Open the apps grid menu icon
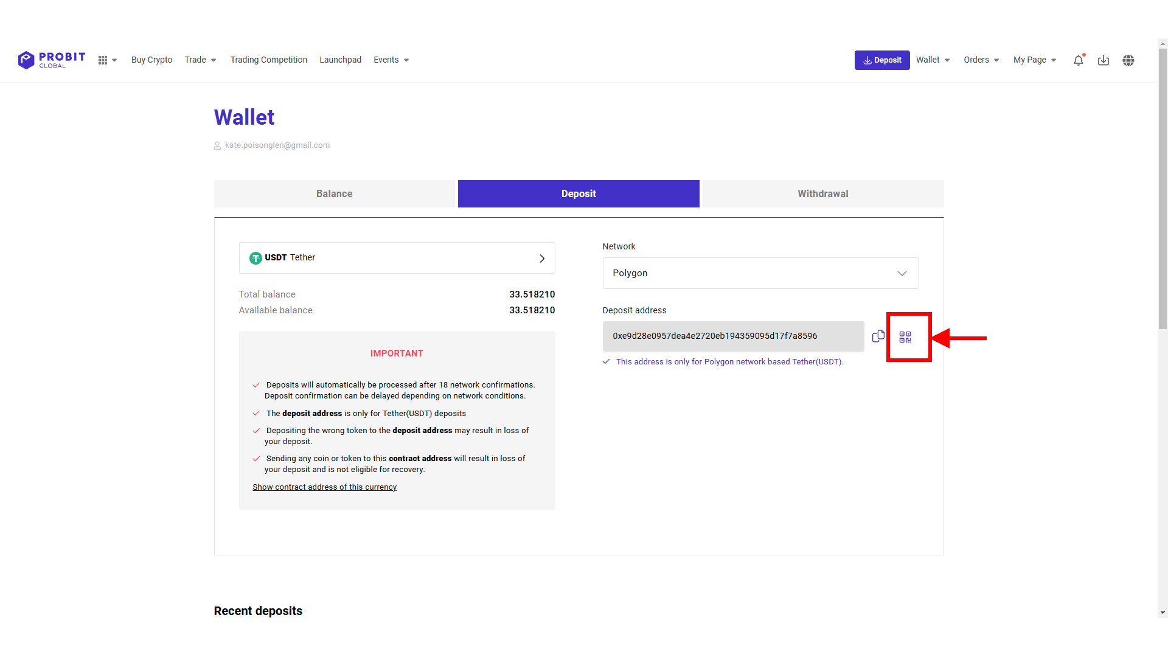Screen dimensions: 1168x657 pyautogui.click(x=107, y=60)
